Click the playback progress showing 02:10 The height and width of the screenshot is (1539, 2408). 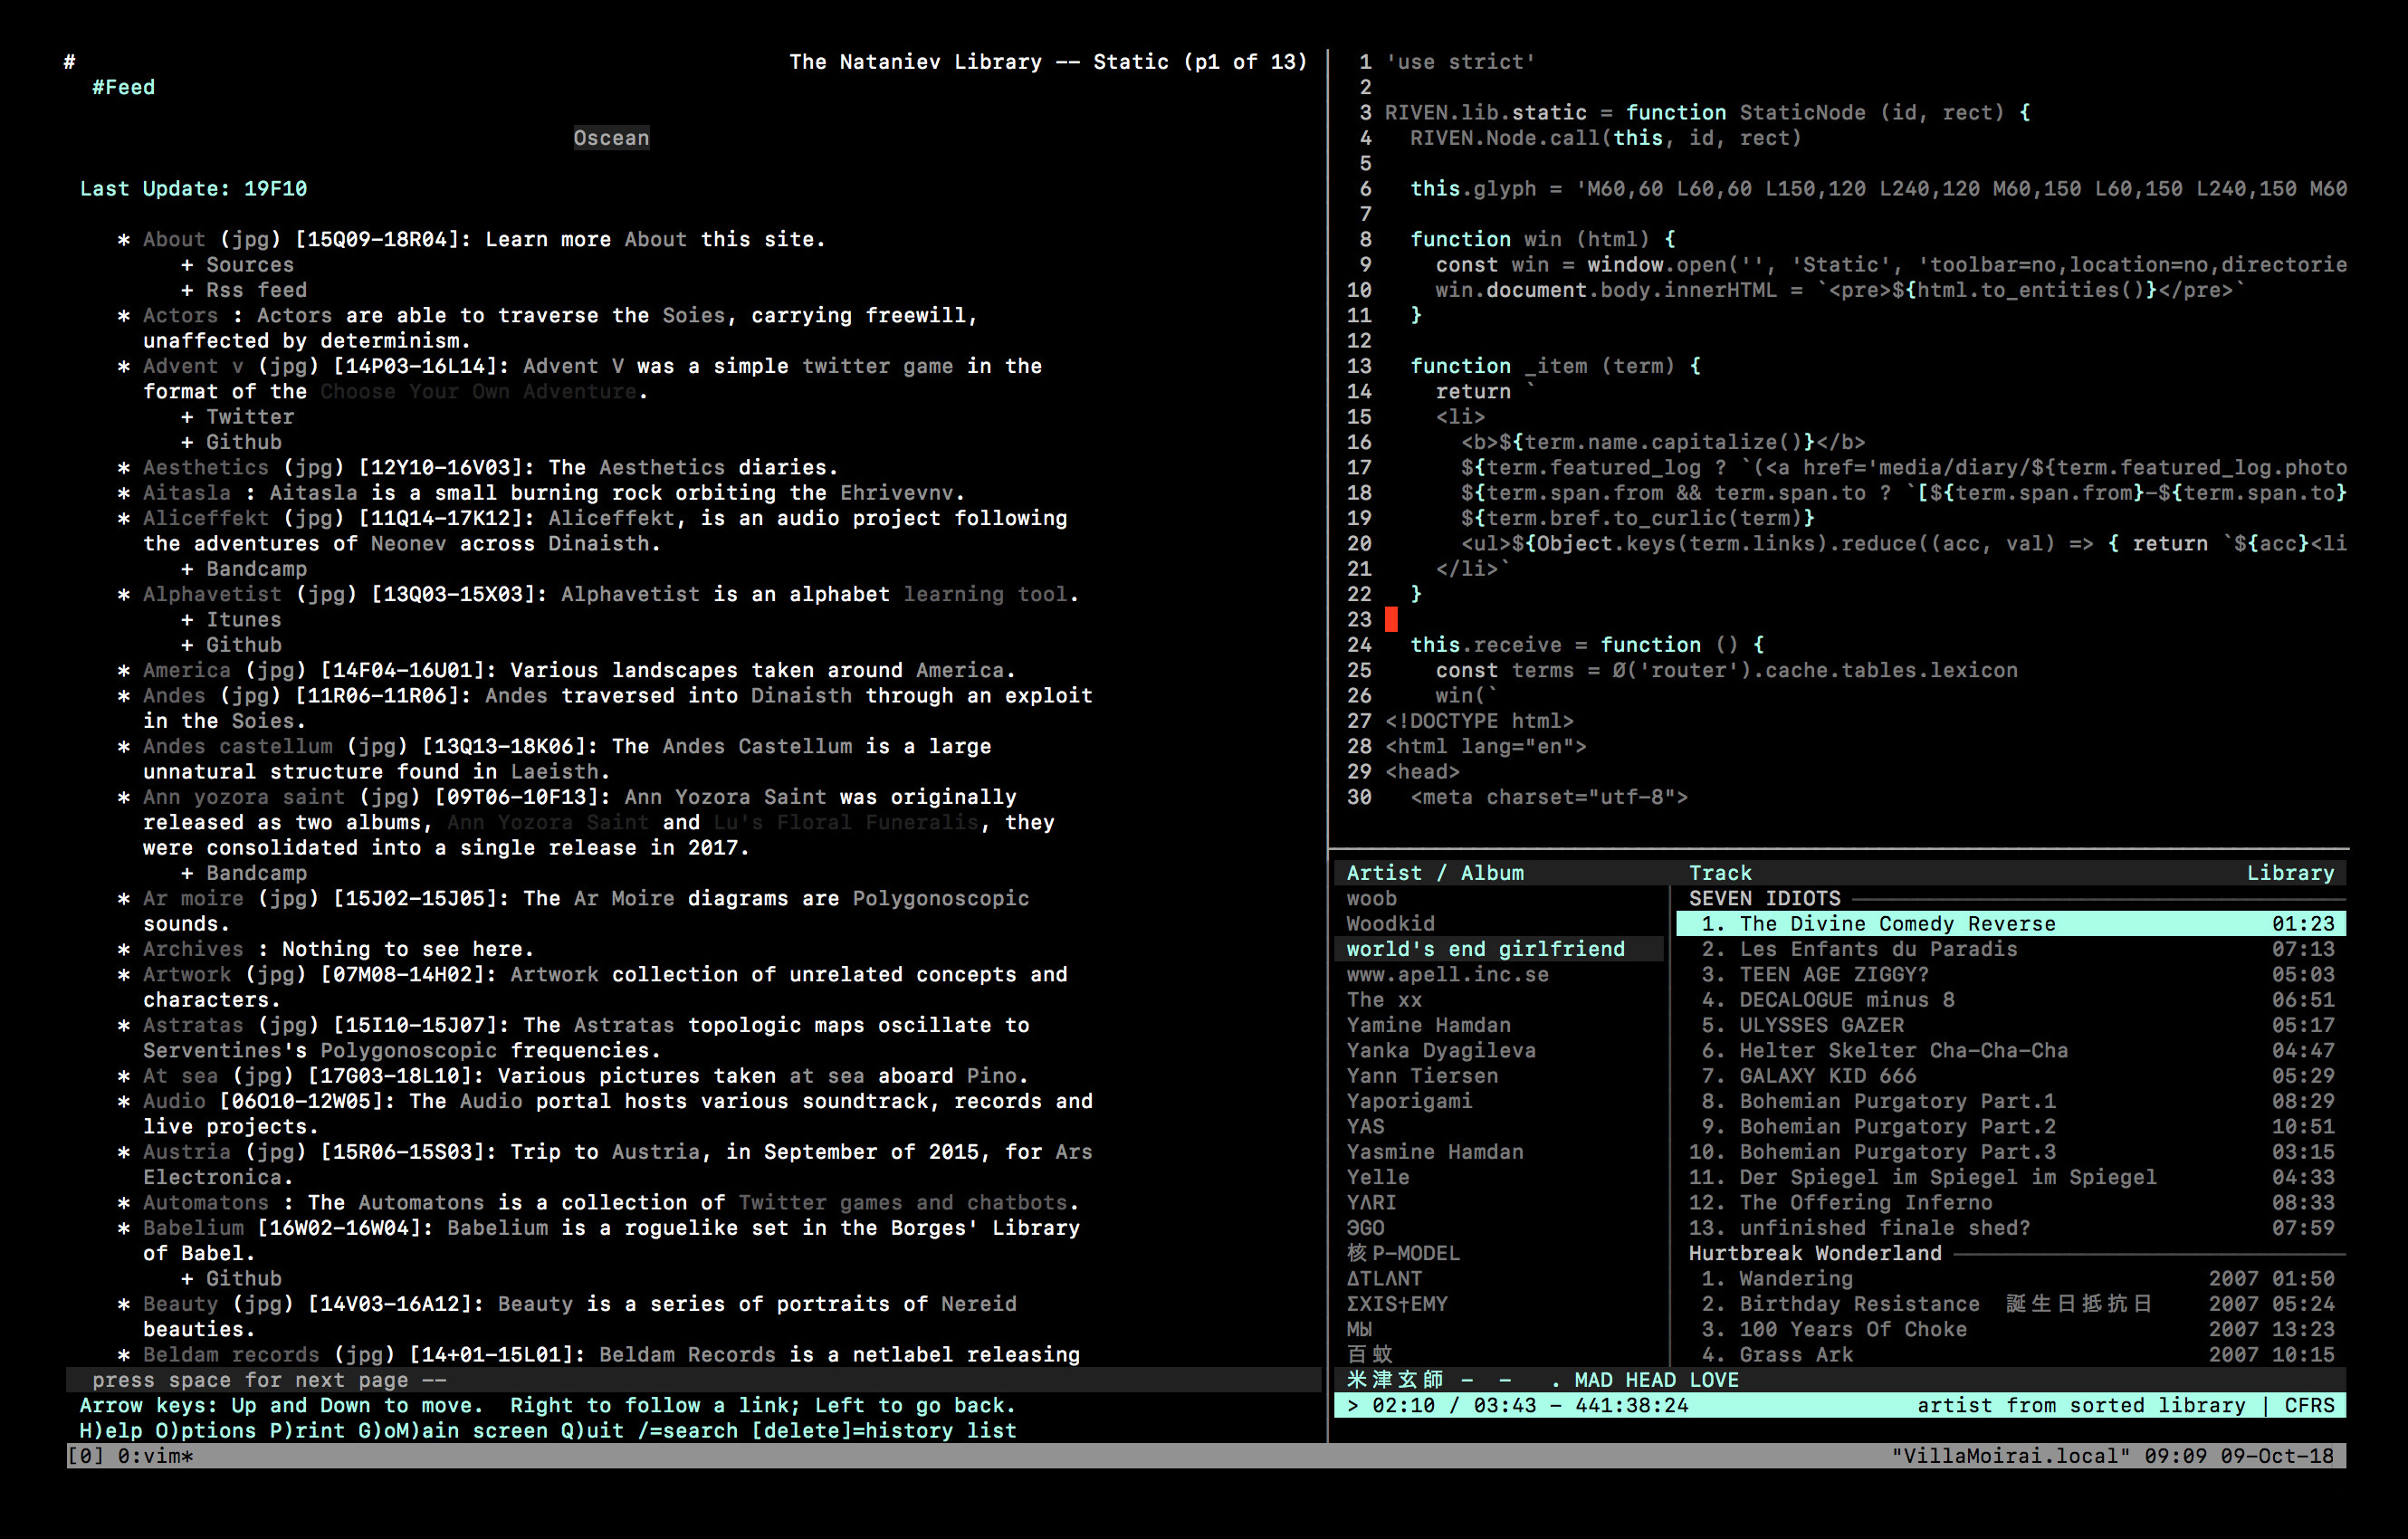[1413, 1404]
